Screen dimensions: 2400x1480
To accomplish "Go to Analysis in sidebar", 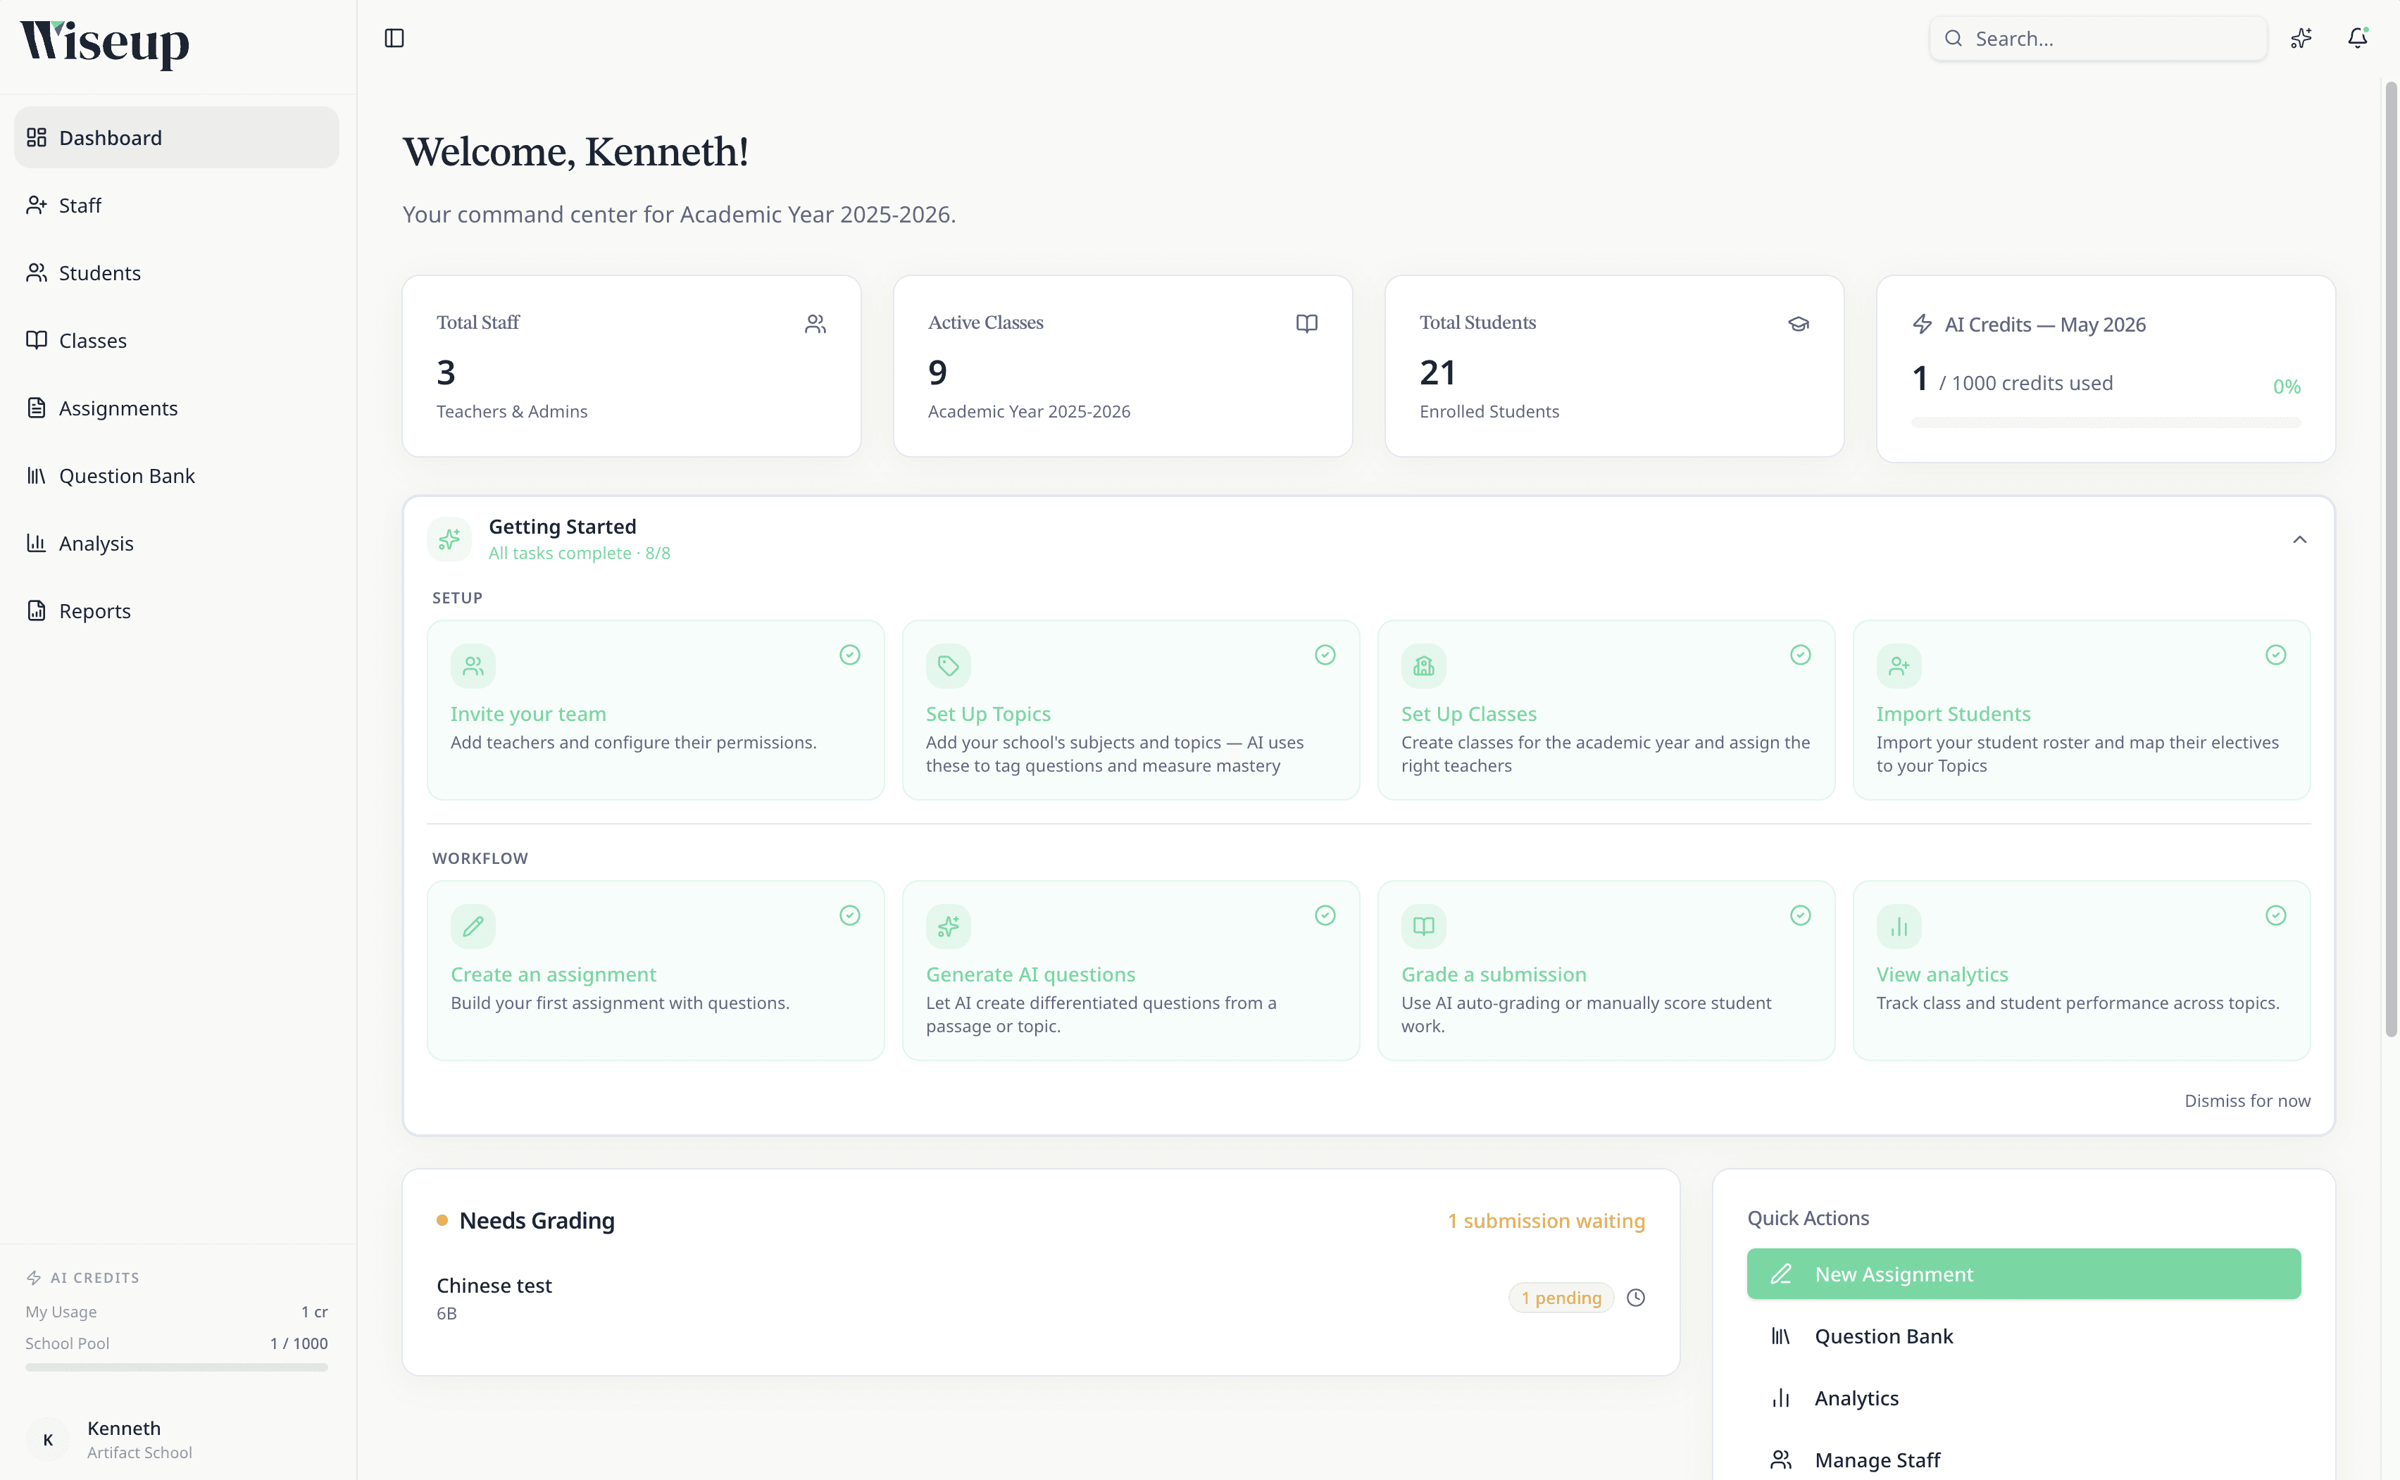I will (176, 542).
